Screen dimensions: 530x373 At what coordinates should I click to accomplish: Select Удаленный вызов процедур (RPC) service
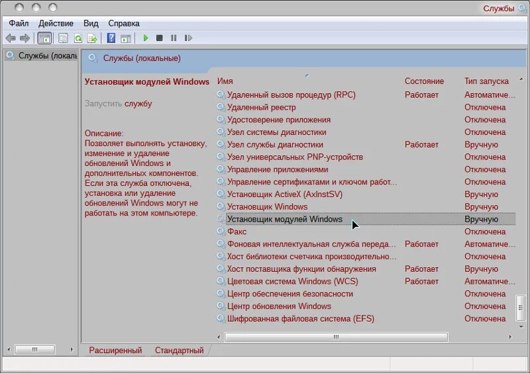pos(366,95)
